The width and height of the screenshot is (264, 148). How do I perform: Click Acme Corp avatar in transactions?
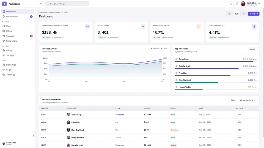coord(68,115)
